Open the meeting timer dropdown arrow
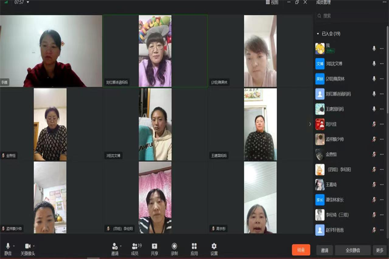The width and height of the screenshot is (389, 259). 28,2
